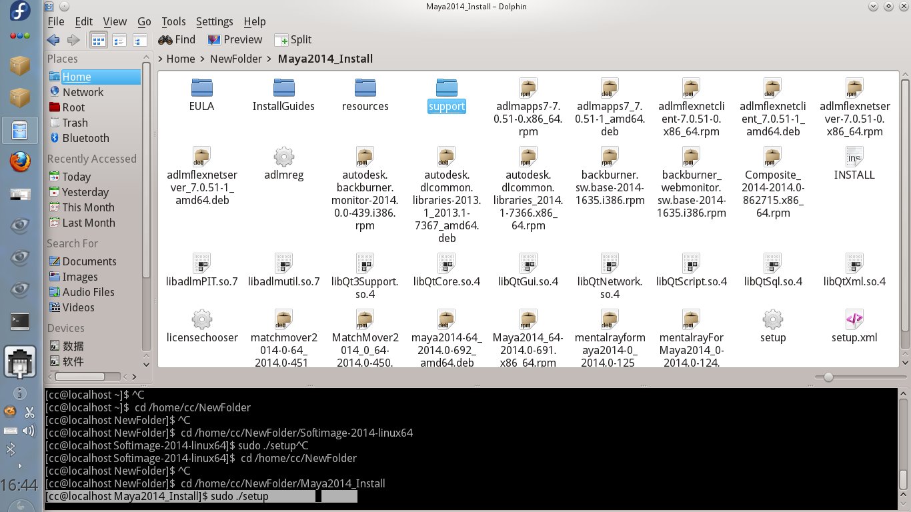The height and width of the screenshot is (512, 911).
Task: Select the INSTALL text file
Action: [854, 163]
